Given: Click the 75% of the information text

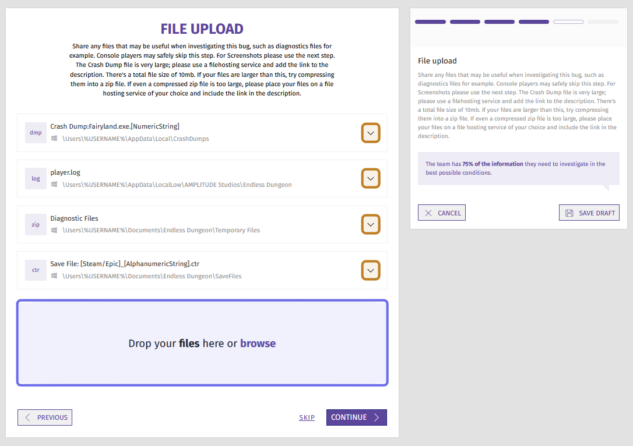Looking at the screenshot, I should pyautogui.click(x=493, y=164).
